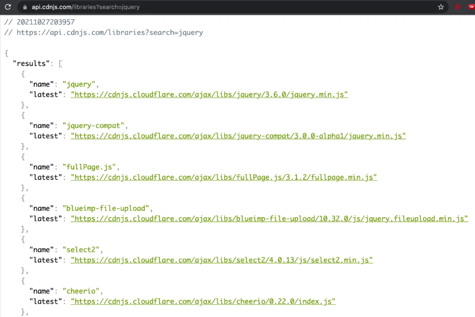Viewport: 475px width, 317px height.
Task: Select the "jquery" name value
Action: (x=79, y=84)
